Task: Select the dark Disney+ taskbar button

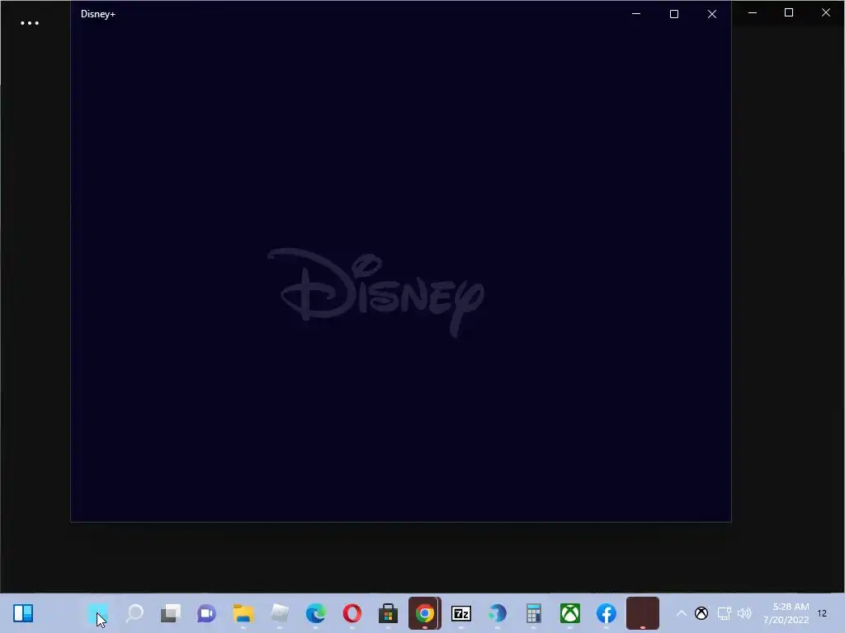Action: click(642, 613)
